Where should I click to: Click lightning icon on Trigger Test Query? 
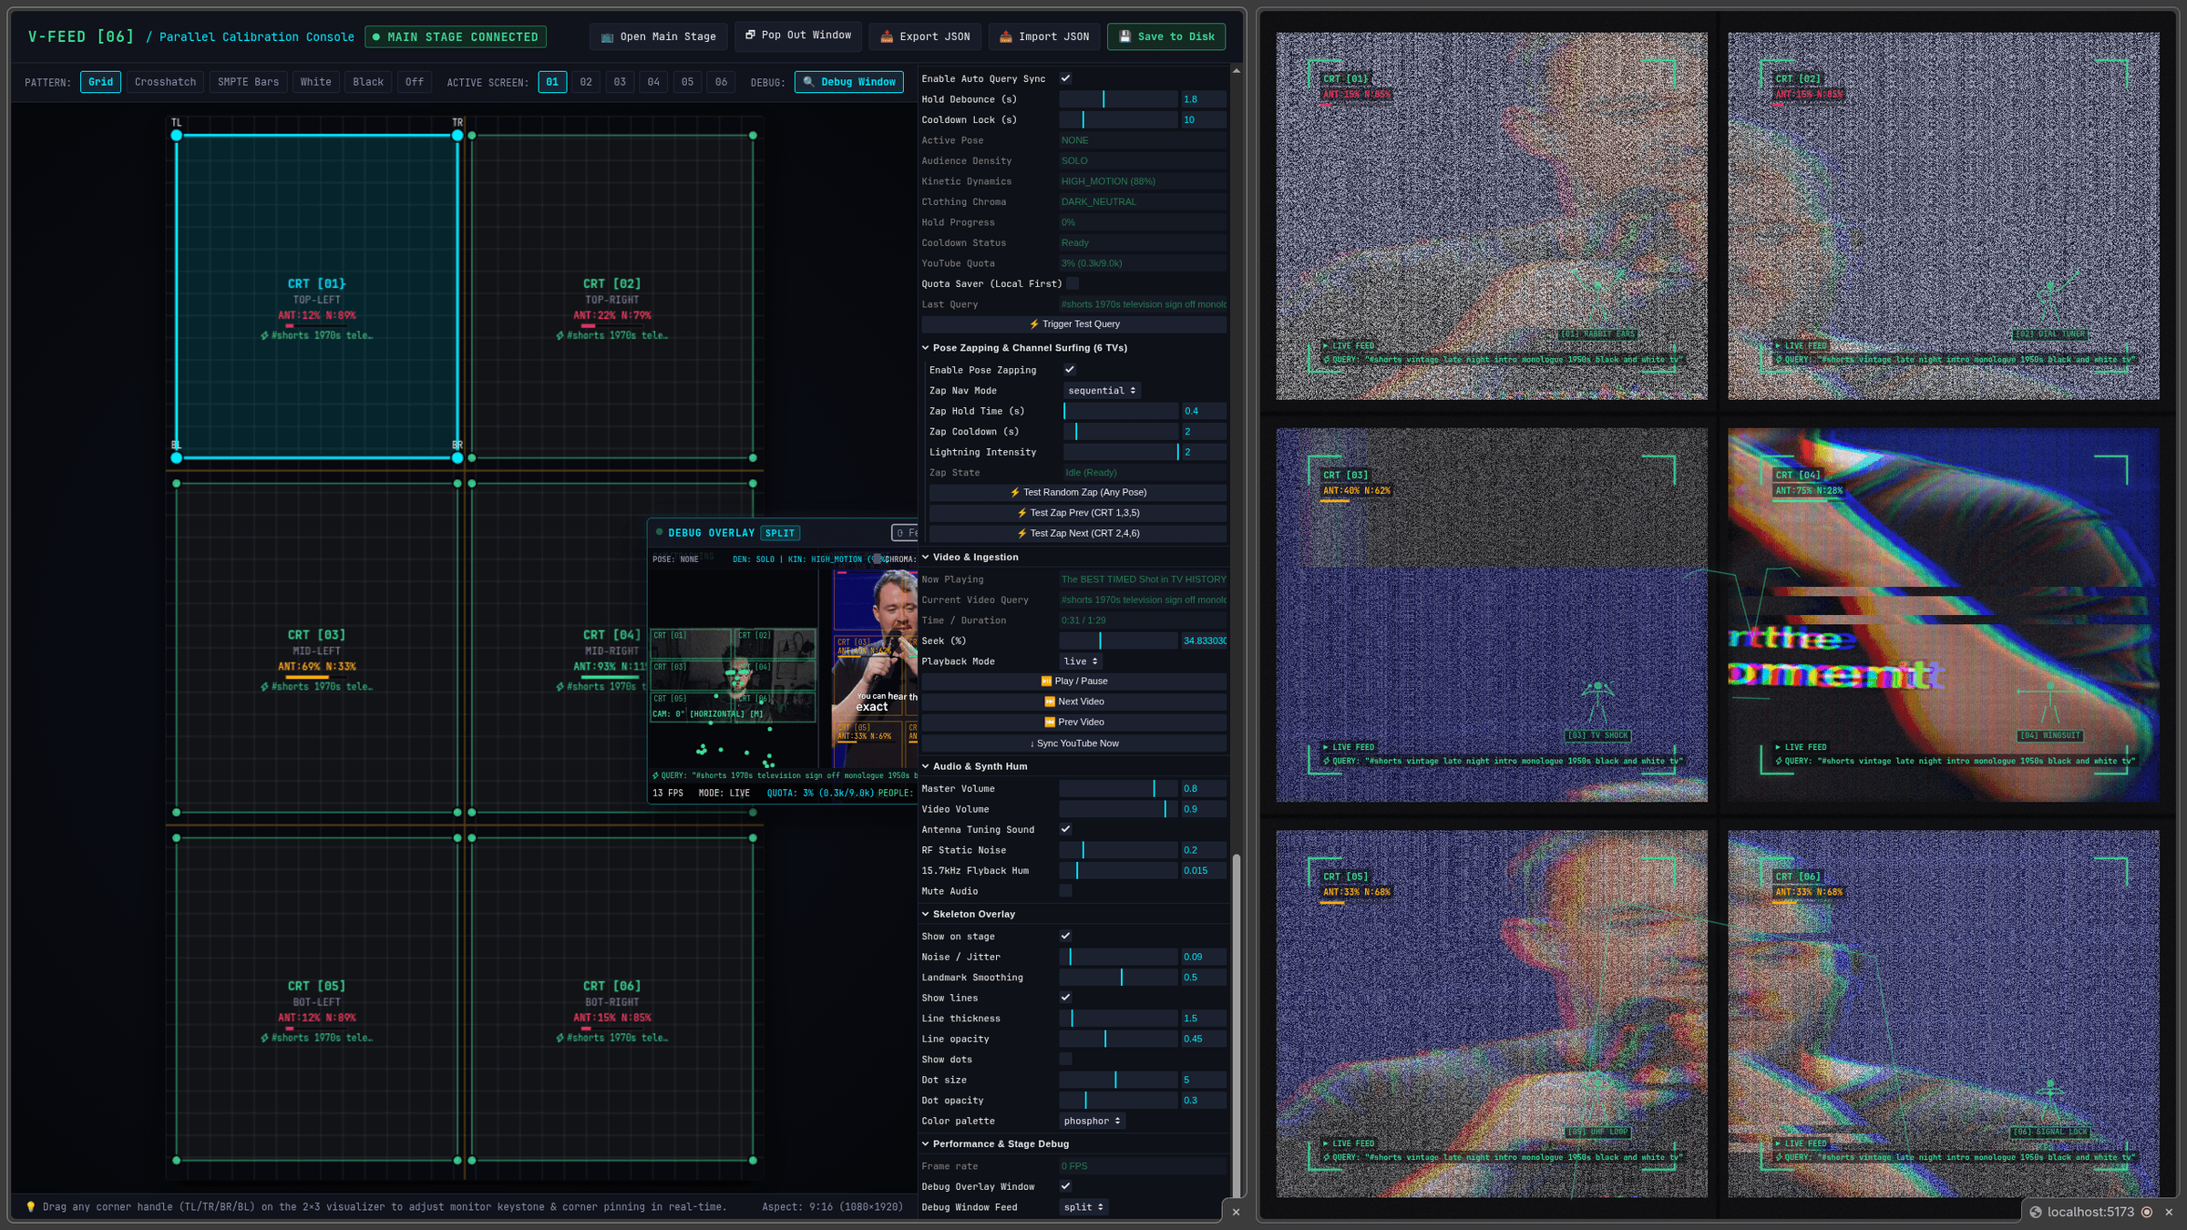[1034, 324]
